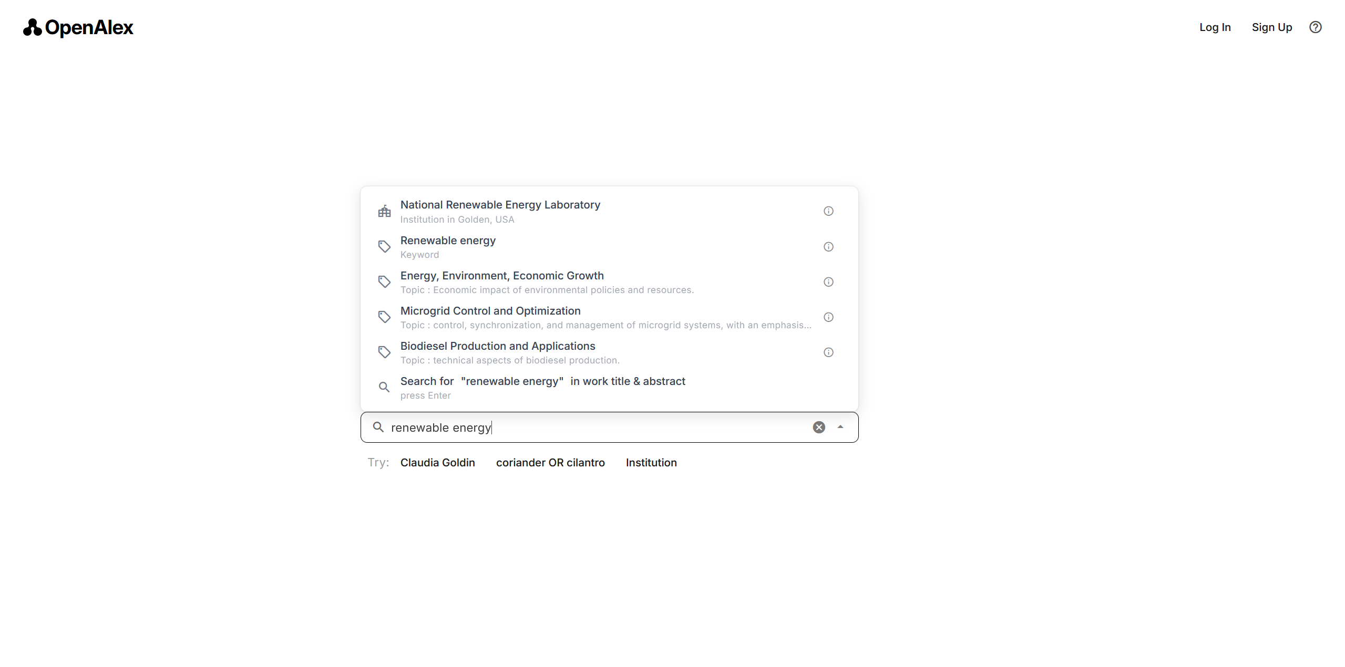Screen dimensions: 1345x667
Task: Open info icon for Renewable energy keyword
Action: [x=828, y=246]
